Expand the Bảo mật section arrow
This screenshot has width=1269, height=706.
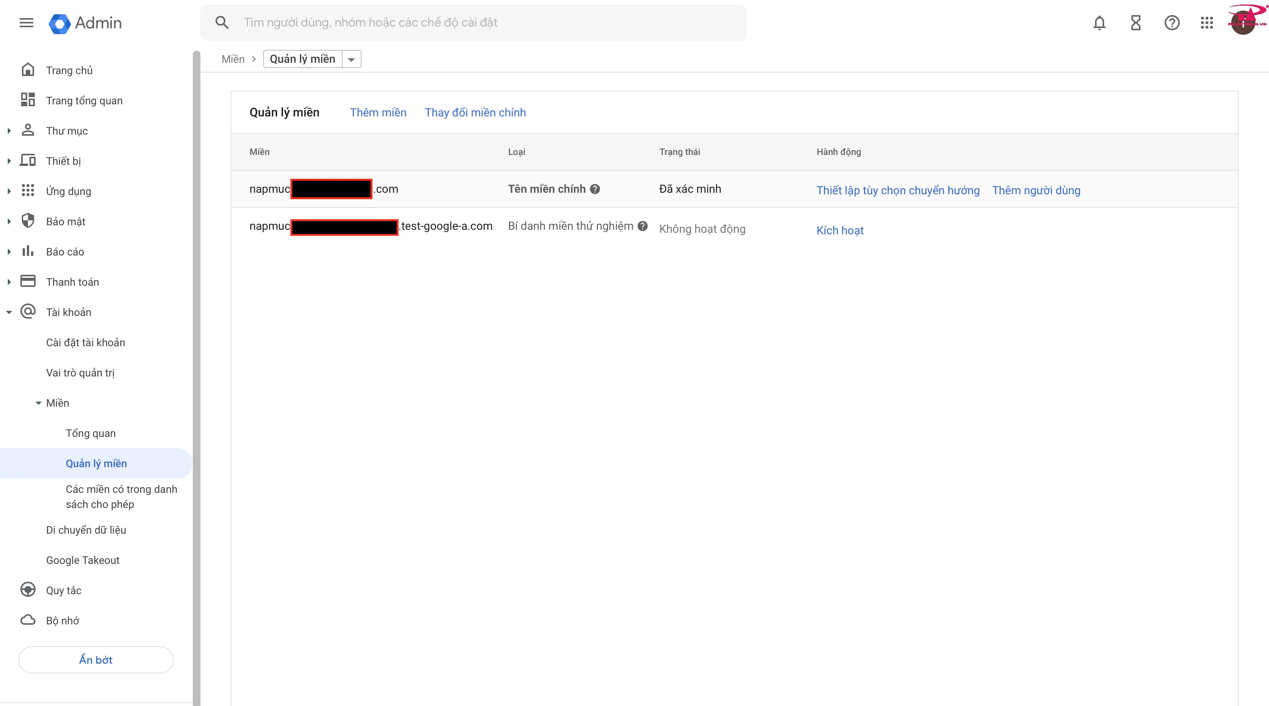pyautogui.click(x=9, y=221)
